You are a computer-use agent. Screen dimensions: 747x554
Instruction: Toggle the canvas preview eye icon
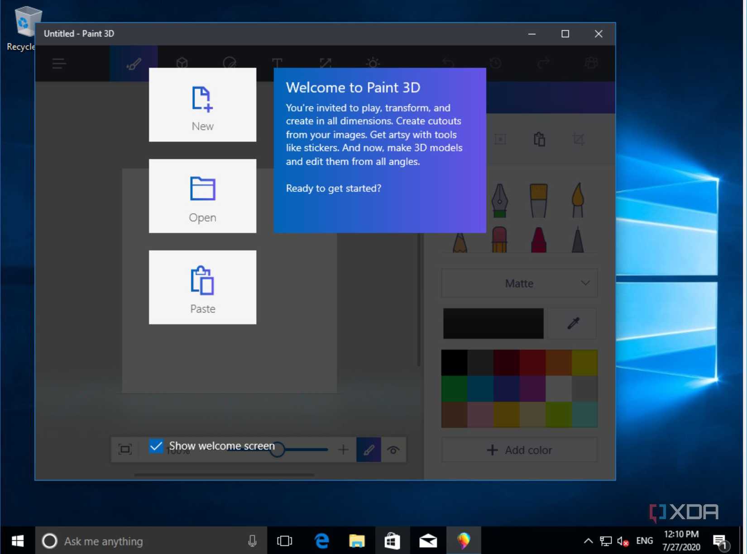click(x=393, y=450)
